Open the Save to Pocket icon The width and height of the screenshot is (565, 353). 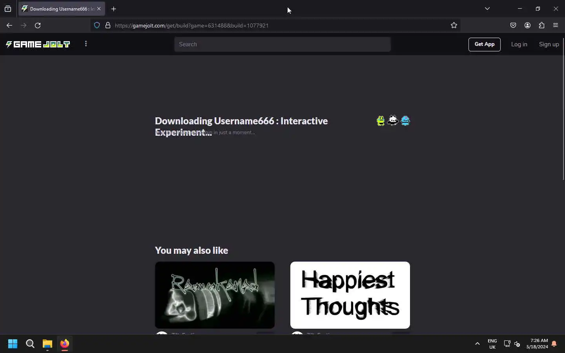(513, 25)
